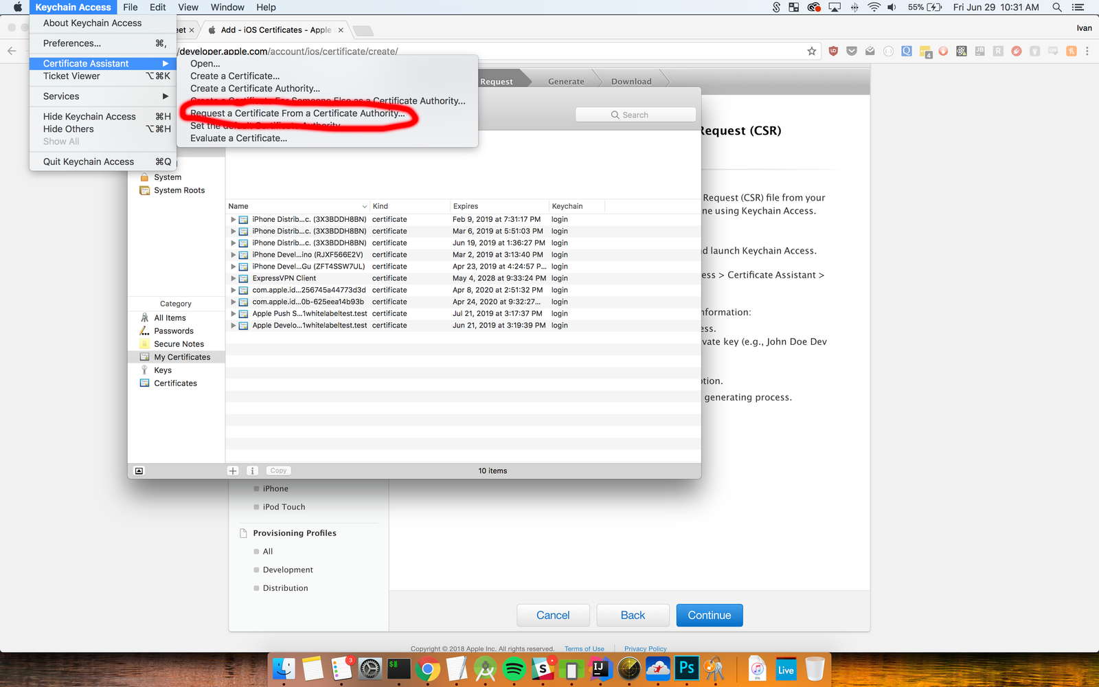Viewport: 1099px width, 687px height.
Task: Open the Privacy Policy link
Action: tap(646, 649)
